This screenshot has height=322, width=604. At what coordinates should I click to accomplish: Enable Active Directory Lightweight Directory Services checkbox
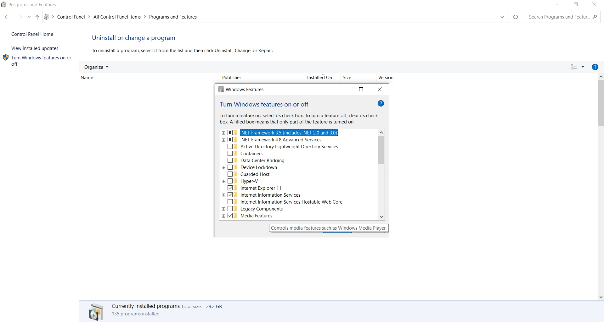click(230, 146)
